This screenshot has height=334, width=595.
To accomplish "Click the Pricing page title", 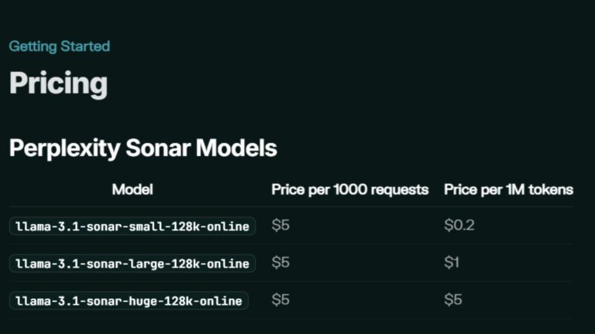I will 58,83.
